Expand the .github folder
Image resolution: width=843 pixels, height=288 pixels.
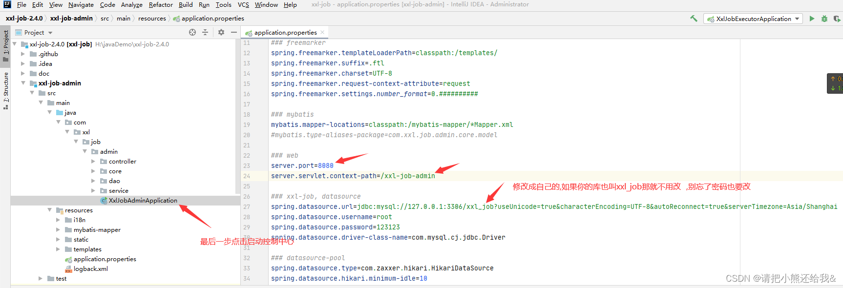23,54
